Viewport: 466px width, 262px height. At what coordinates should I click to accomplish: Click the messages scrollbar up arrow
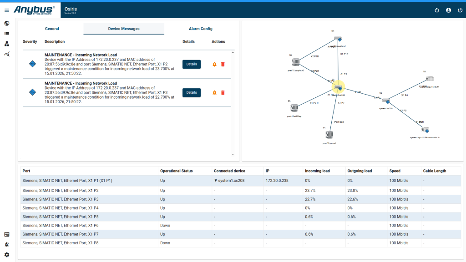[x=233, y=53]
